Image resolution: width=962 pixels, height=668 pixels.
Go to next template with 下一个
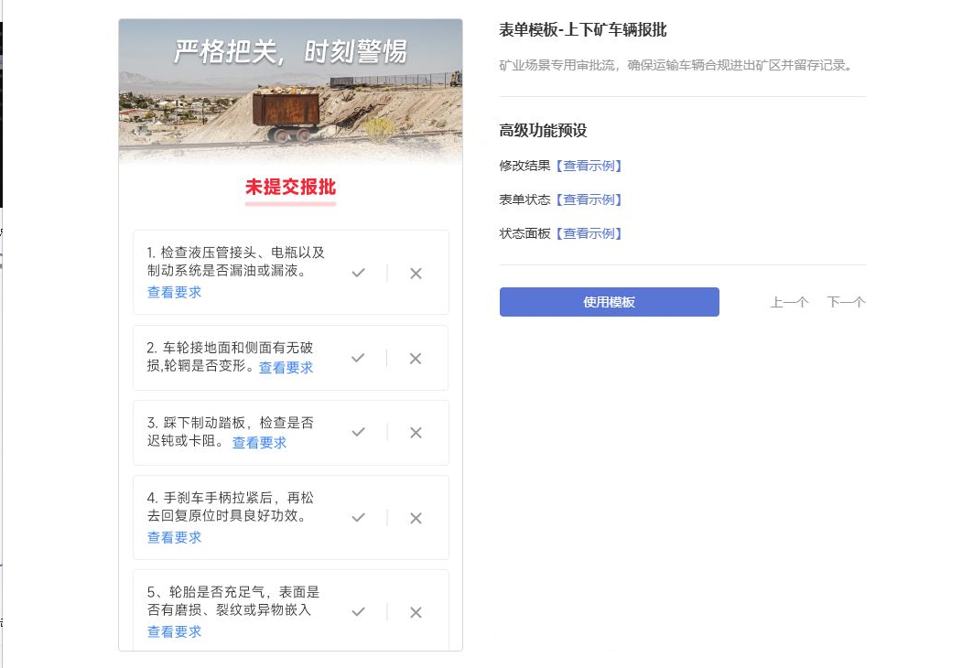[x=846, y=302]
